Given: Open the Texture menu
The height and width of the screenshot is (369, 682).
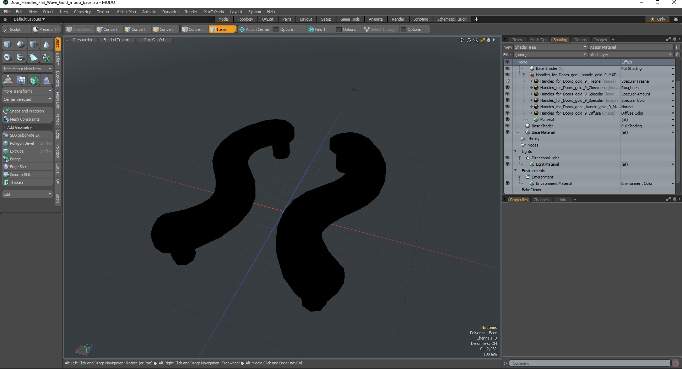Looking at the screenshot, I should click(103, 12).
